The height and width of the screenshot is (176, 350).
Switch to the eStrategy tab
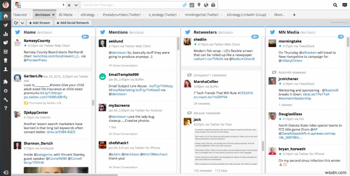pos(88,15)
